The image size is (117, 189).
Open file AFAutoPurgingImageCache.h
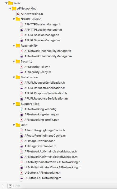(x=45, y=130)
